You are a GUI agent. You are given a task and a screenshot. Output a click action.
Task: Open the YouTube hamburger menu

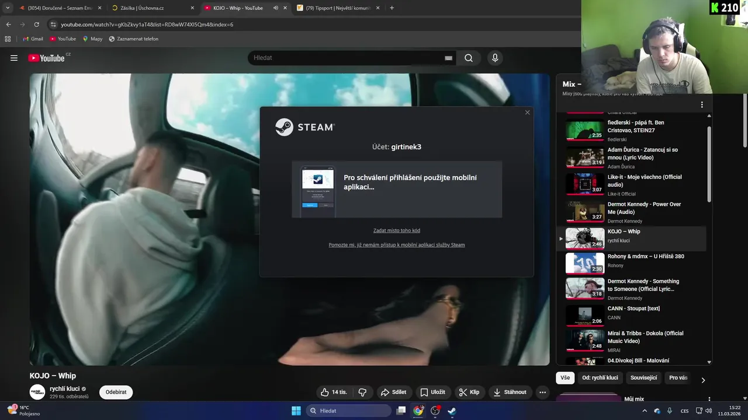click(x=14, y=58)
